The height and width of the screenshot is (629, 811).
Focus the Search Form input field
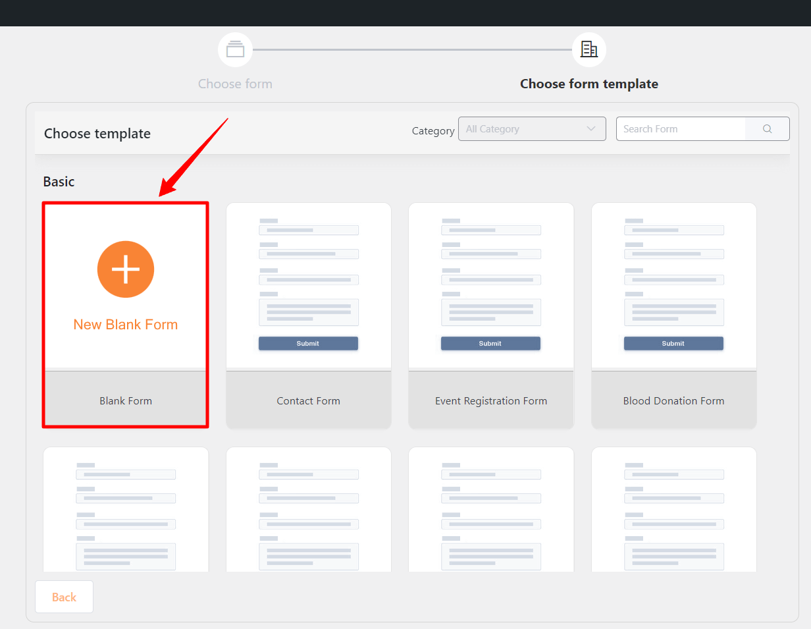[x=681, y=129]
